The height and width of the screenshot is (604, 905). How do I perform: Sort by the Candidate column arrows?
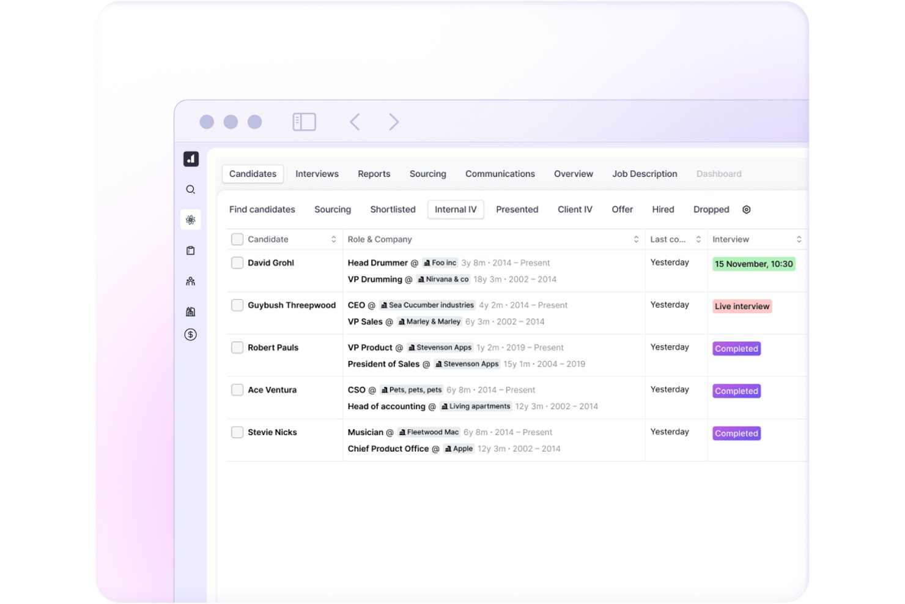pos(333,239)
